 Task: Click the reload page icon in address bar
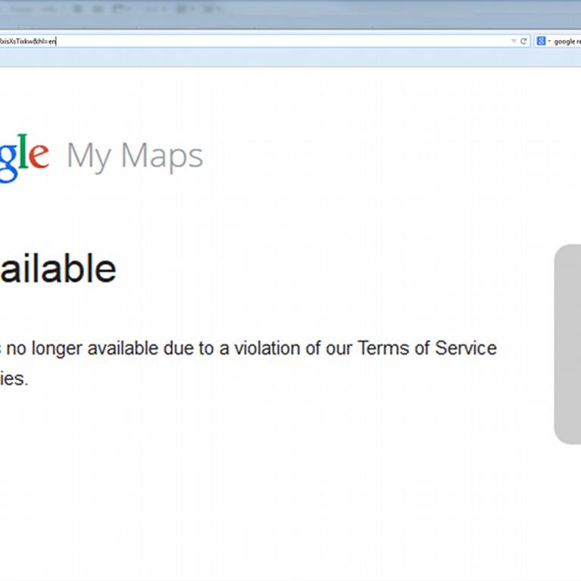pyautogui.click(x=523, y=41)
